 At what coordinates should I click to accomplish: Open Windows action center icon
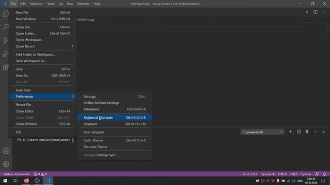[323, 180]
